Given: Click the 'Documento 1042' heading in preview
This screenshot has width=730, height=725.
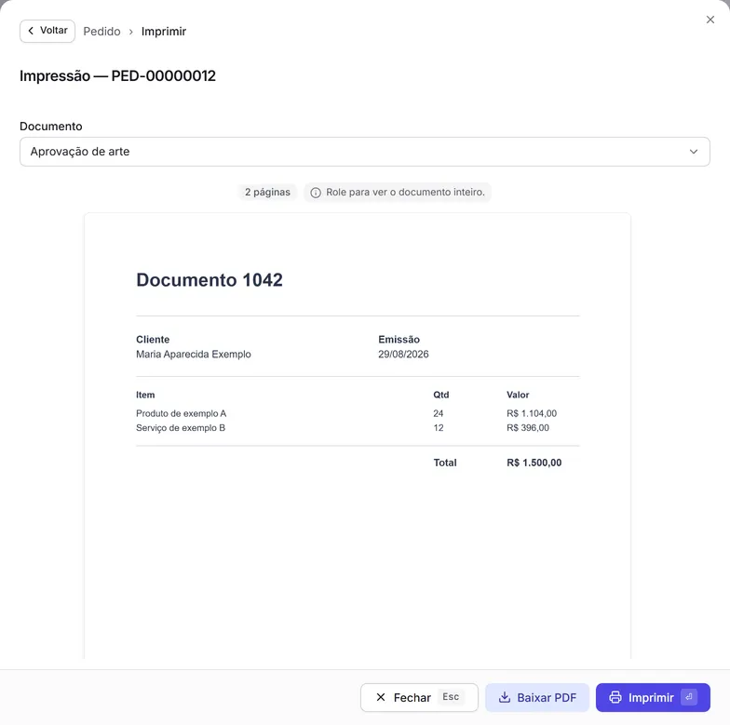Looking at the screenshot, I should (x=209, y=279).
